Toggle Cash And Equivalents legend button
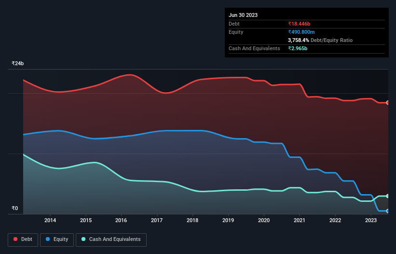The height and width of the screenshot is (254, 396). 111,240
